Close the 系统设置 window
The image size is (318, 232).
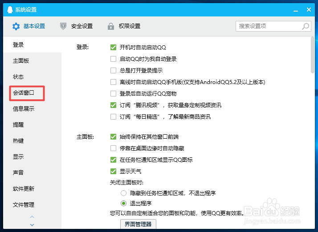pos(309,9)
